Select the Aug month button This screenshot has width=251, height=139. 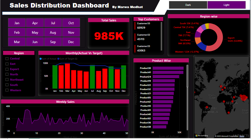coord(53,33)
